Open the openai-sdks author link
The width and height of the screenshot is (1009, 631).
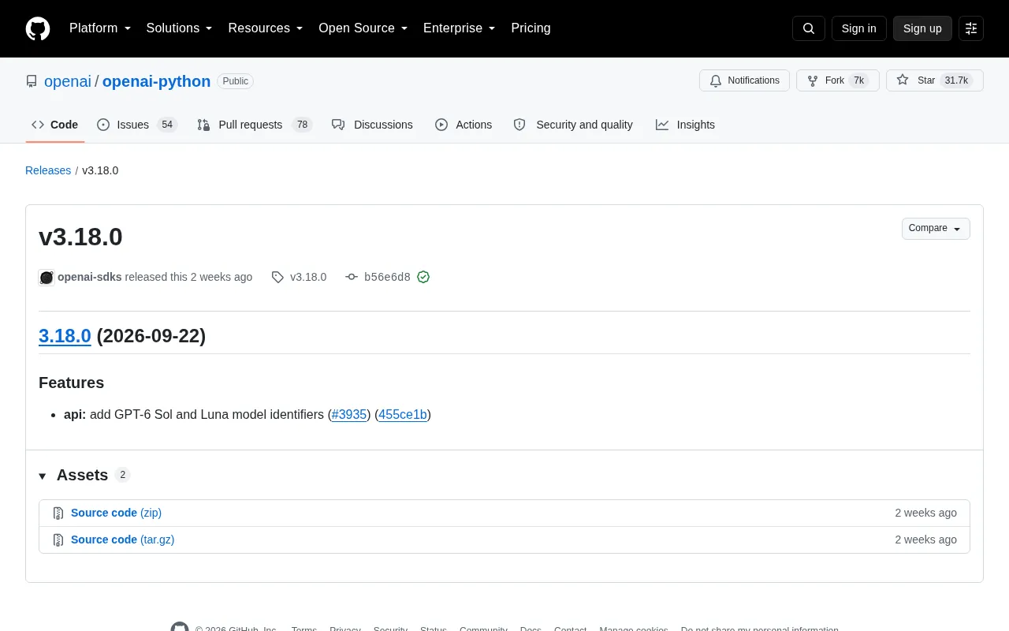coord(89,277)
